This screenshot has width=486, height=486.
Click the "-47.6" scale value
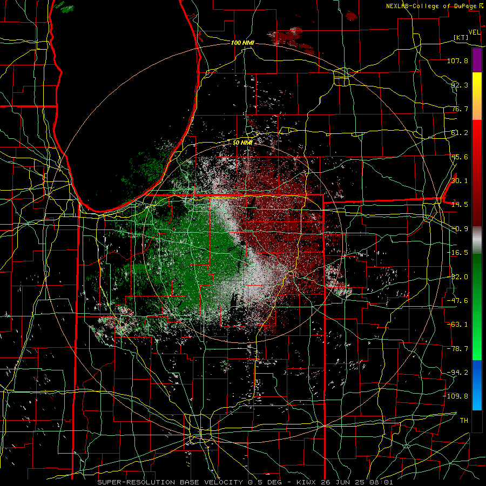pos(457,301)
